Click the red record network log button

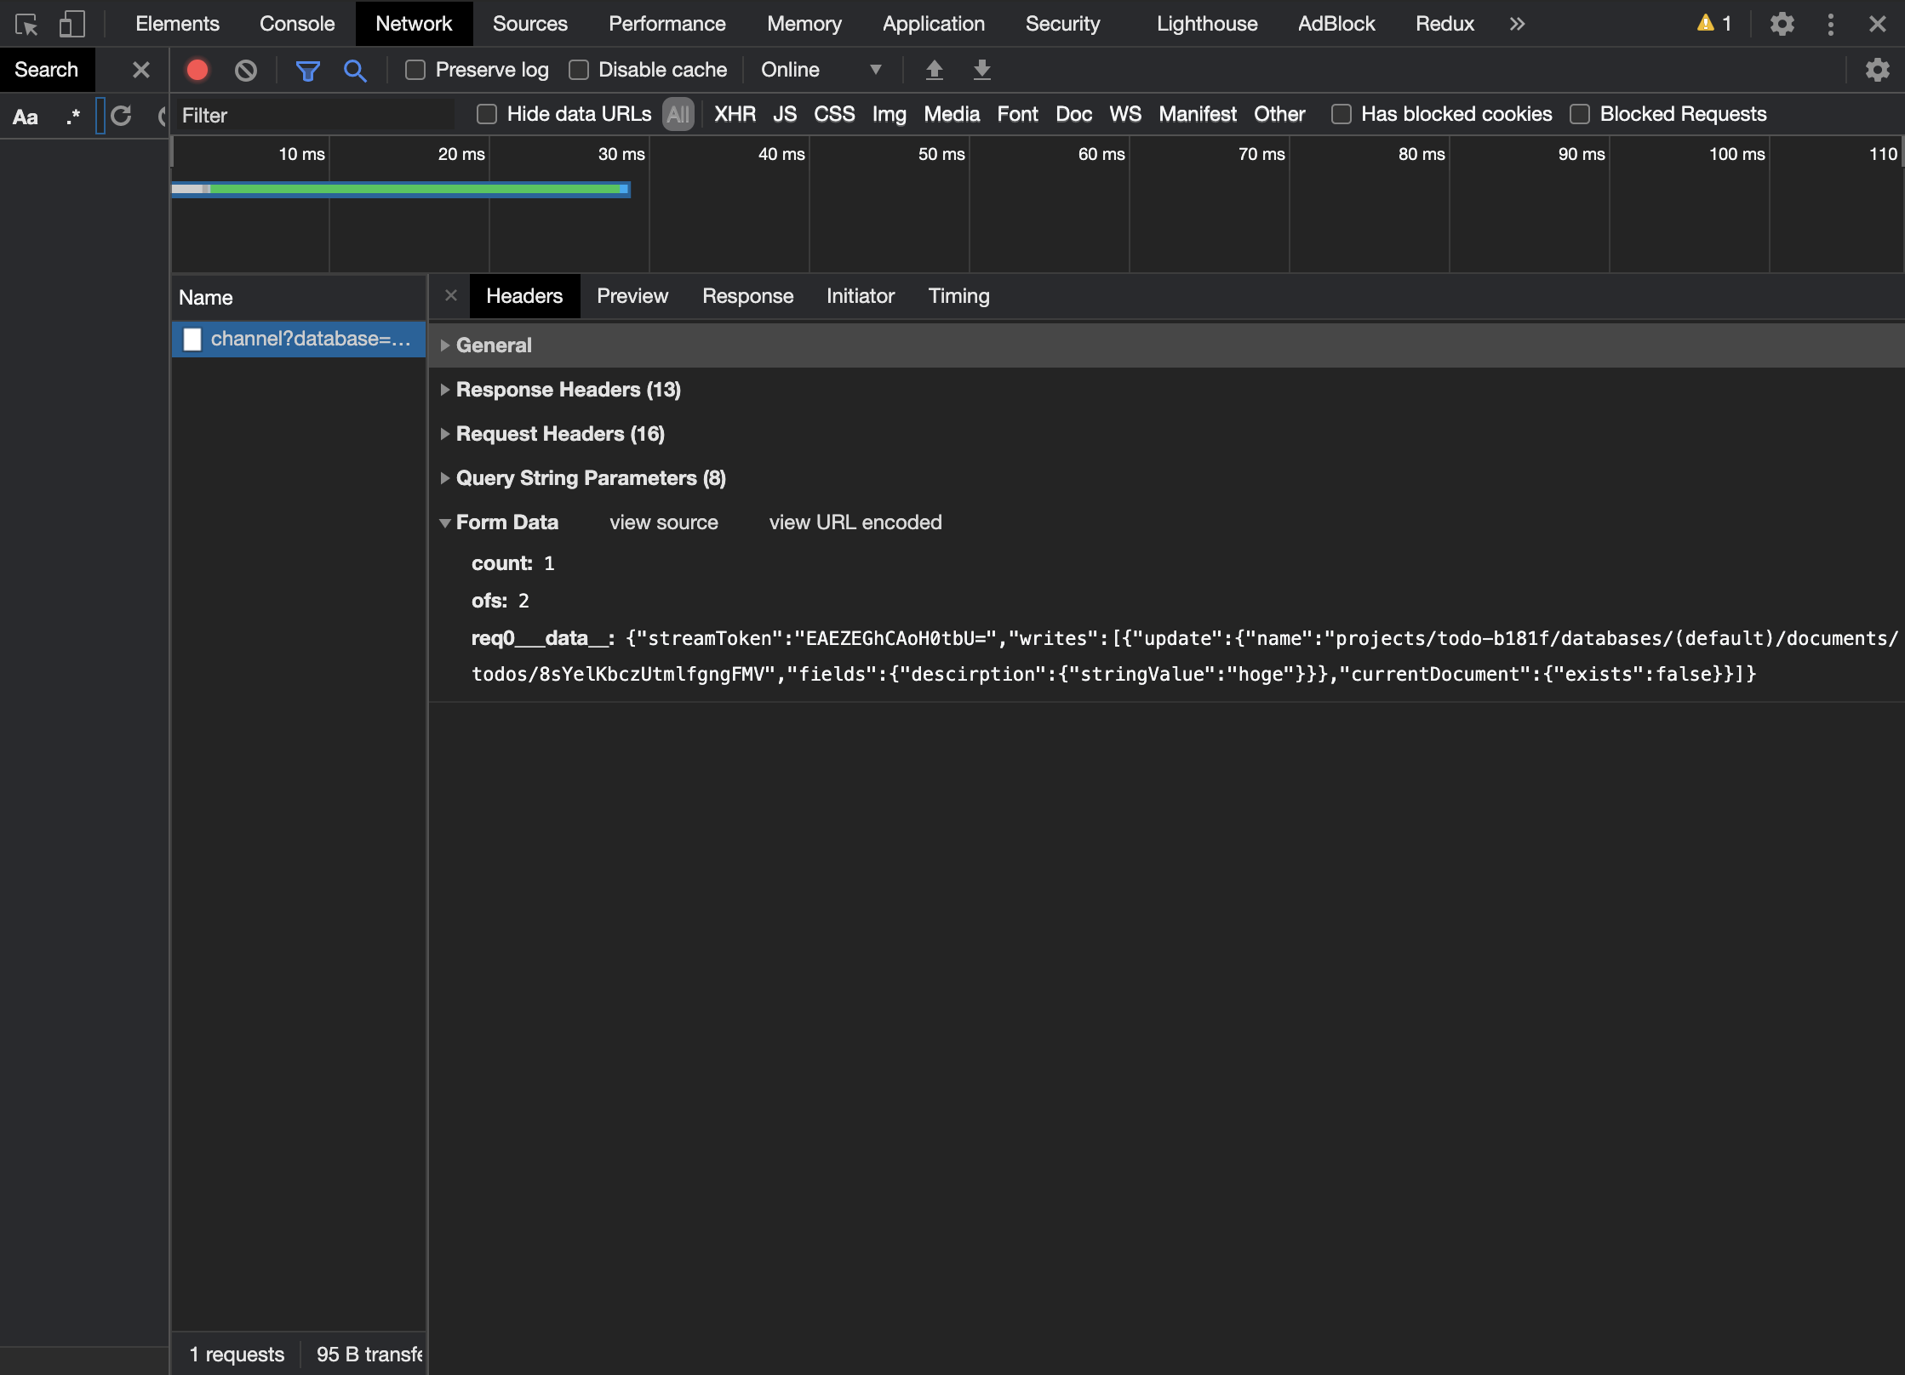coord(197,70)
